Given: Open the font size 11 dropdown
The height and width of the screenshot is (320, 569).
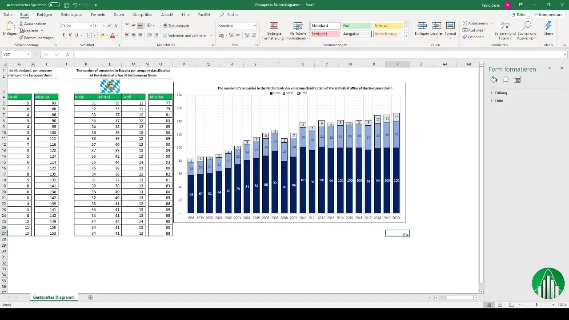Looking at the screenshot, I should click(x=104, y=26).
